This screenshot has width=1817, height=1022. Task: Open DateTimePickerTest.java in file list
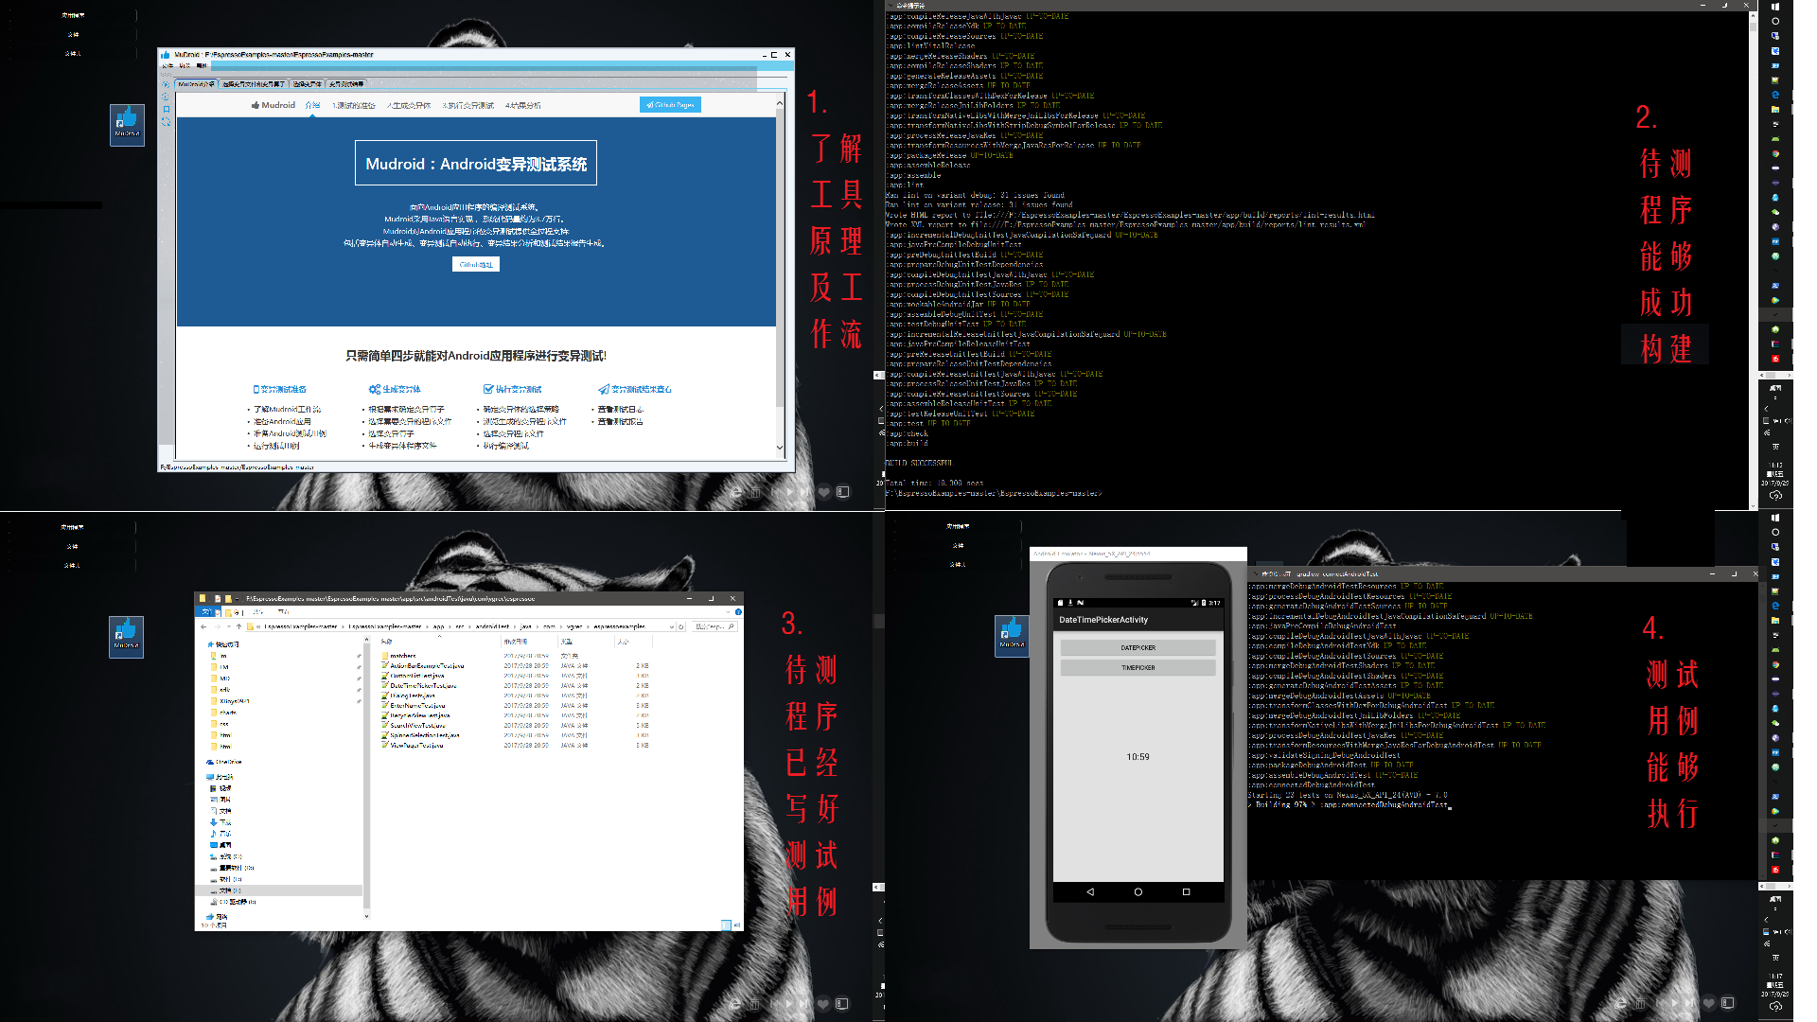(423, 685)
